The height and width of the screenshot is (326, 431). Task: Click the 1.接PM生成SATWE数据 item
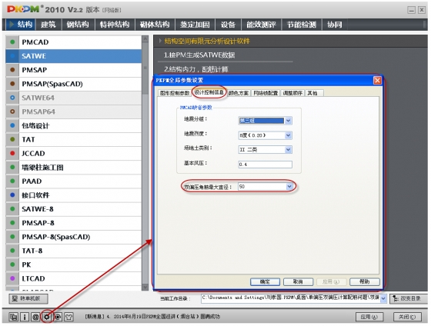coord(199,55)
